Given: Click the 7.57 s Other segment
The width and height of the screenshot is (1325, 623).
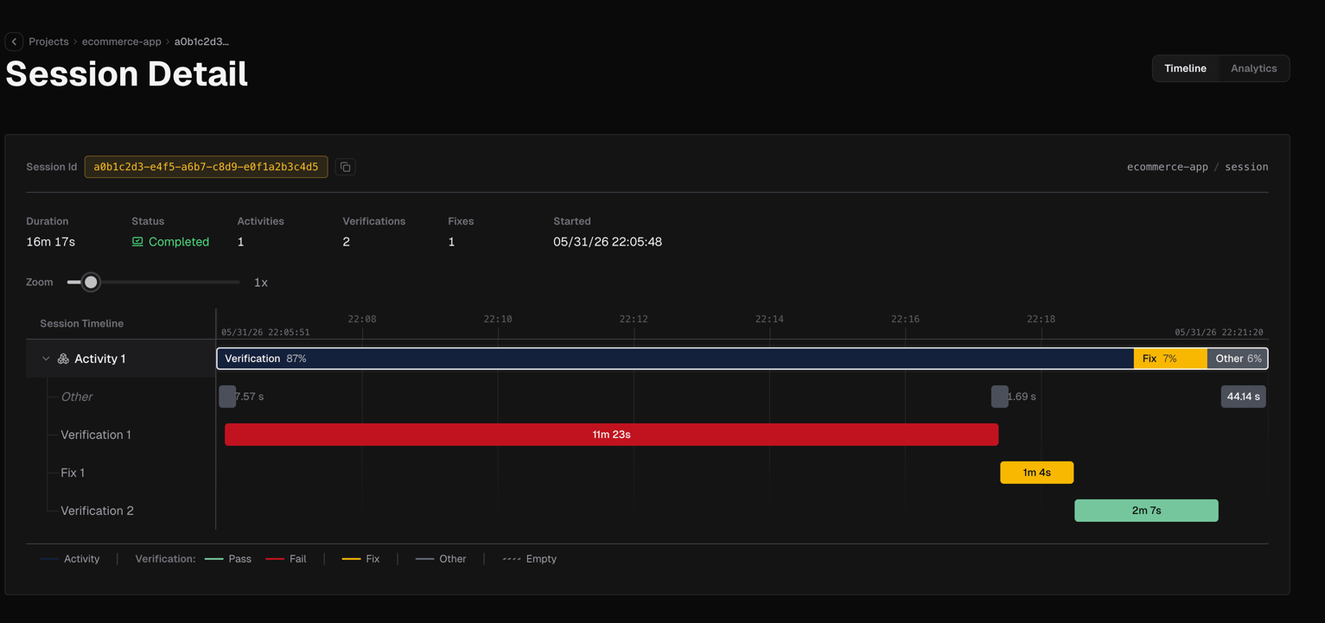Looking at the screenshot, I should pyautogui.click(x=227, y=397).
